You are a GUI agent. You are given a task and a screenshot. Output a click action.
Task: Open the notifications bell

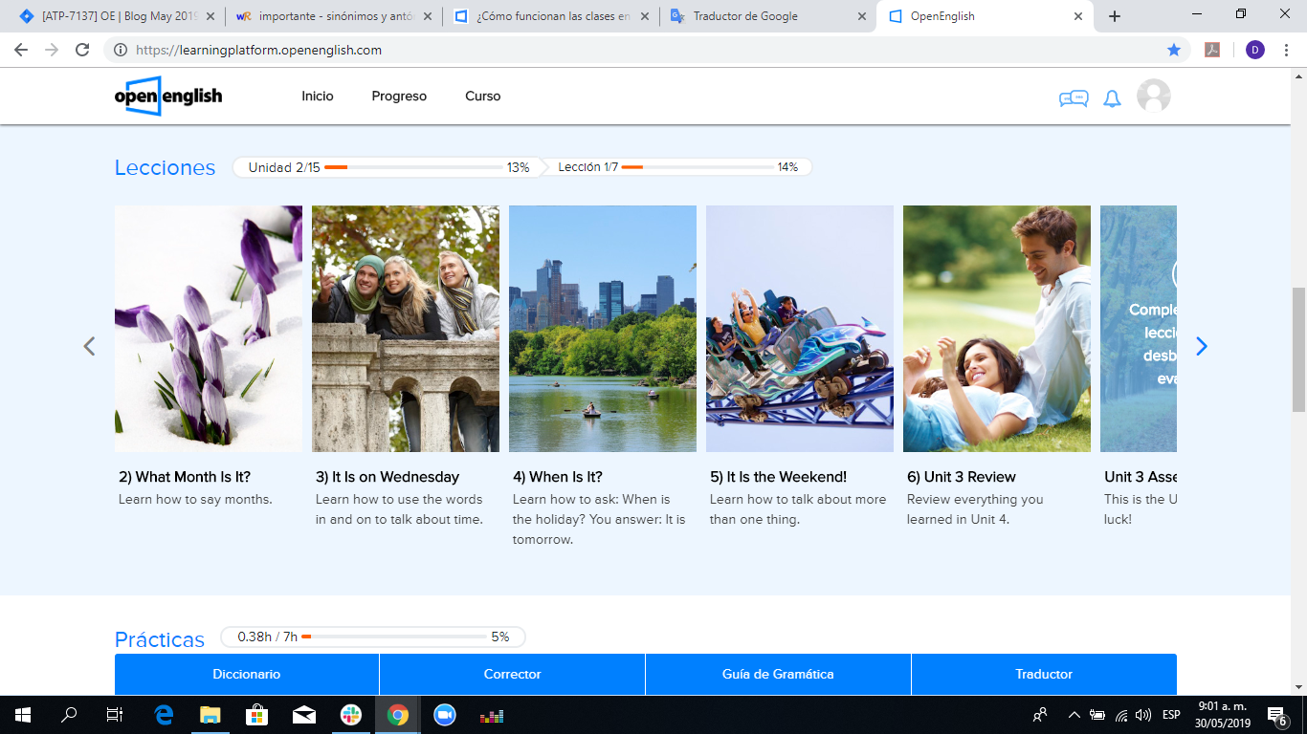(1112, 98)
